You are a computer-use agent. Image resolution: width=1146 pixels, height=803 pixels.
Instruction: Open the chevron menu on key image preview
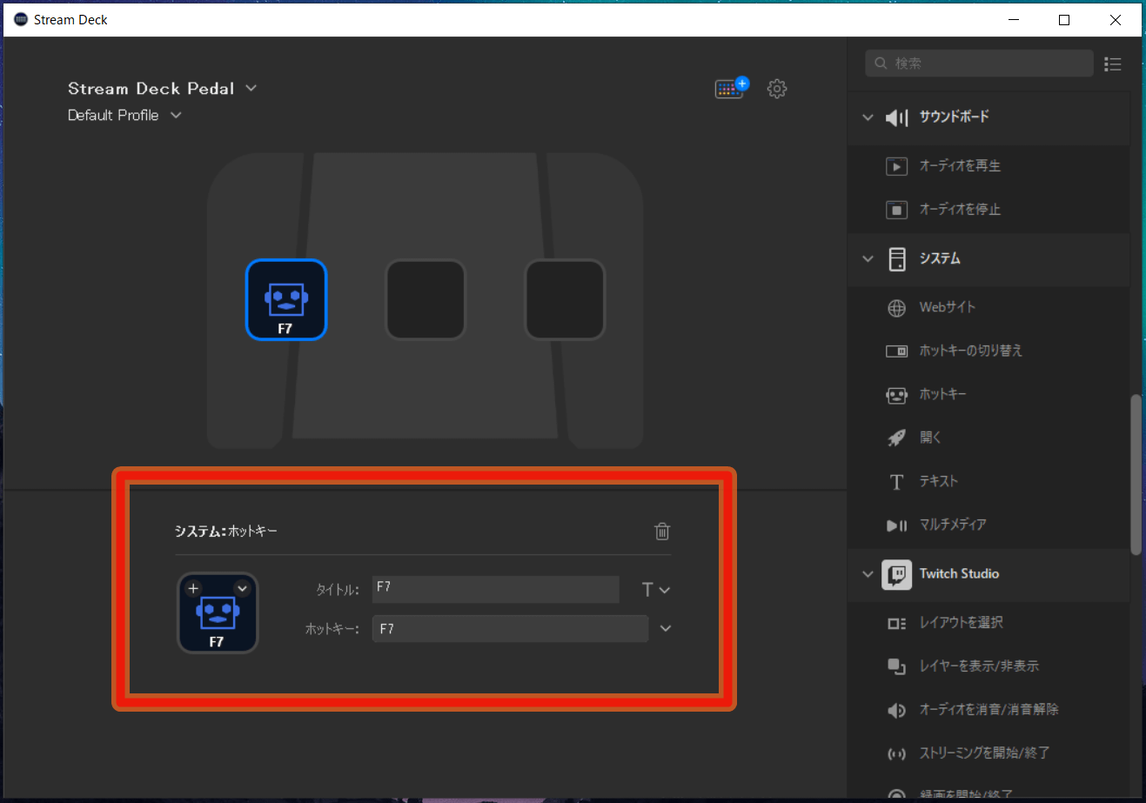[242, 589]
